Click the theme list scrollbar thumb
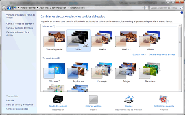The width and height of the screenshot is (185, 115). coord(180,42)
